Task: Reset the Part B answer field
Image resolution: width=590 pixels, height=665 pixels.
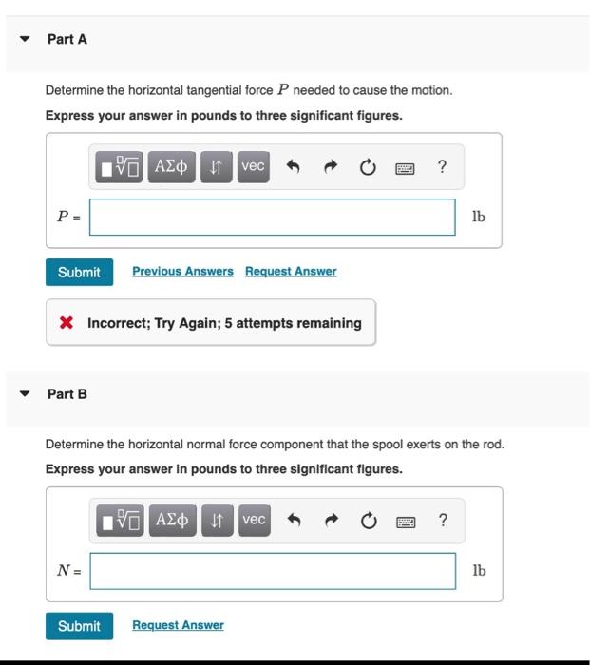Action: coord(369,521)
